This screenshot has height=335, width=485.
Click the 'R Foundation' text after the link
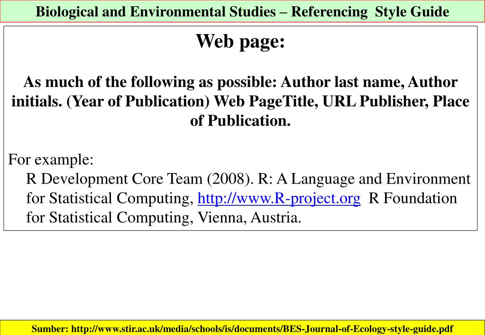pyautogui.click(x=413, y=198)
